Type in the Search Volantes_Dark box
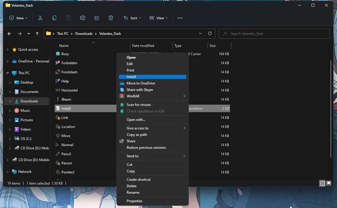Screen dimensions: 337x208 276,33
